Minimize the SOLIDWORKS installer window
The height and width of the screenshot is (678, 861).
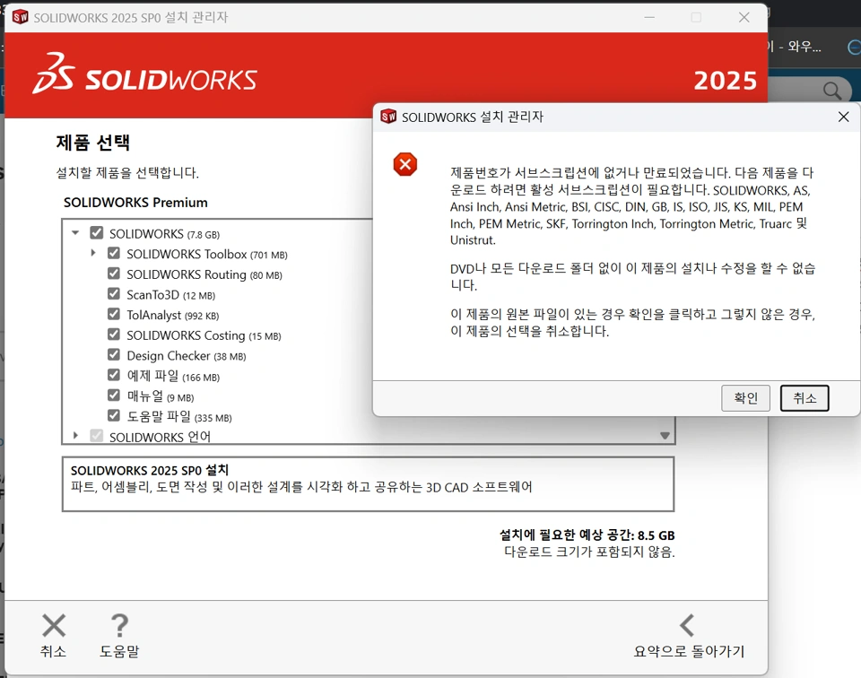(x=649, y=18)
